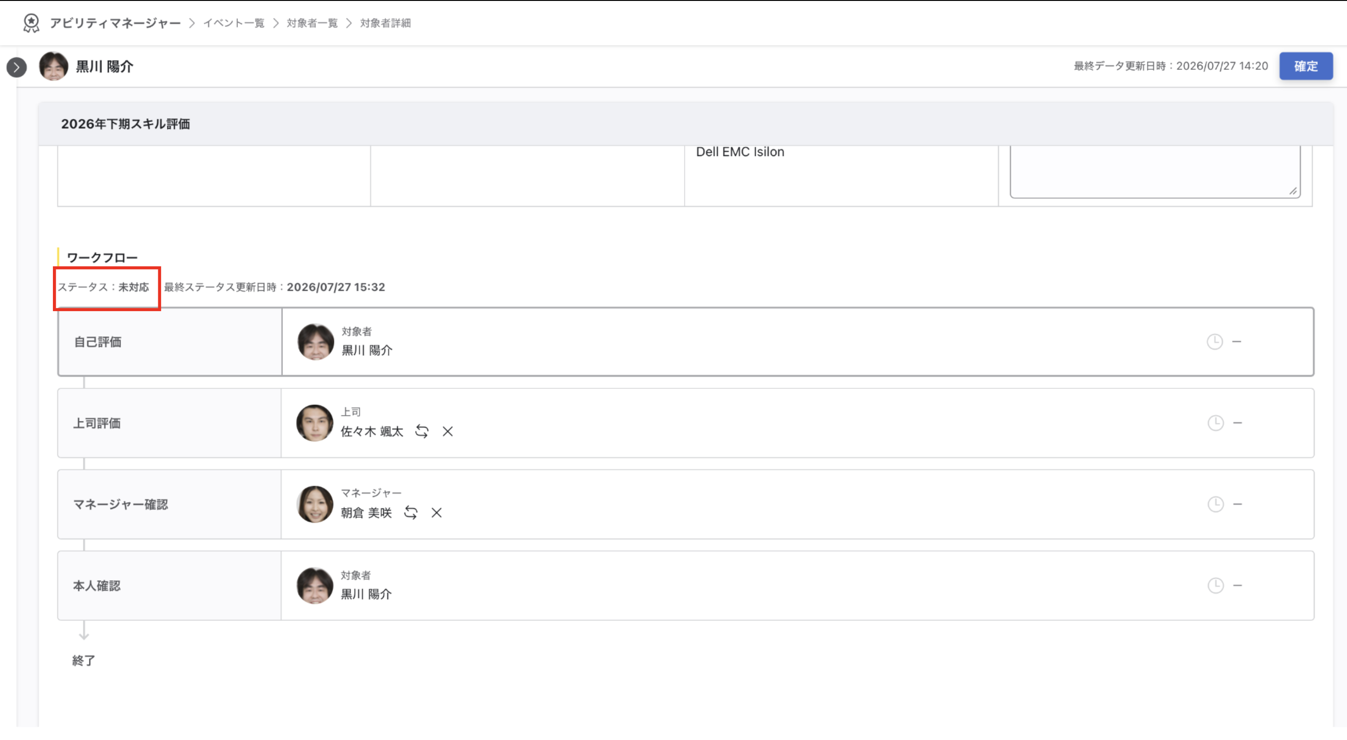Expand the collapsed sidebar with arrow button
The image size is (1347, 740).
(17, 67)
